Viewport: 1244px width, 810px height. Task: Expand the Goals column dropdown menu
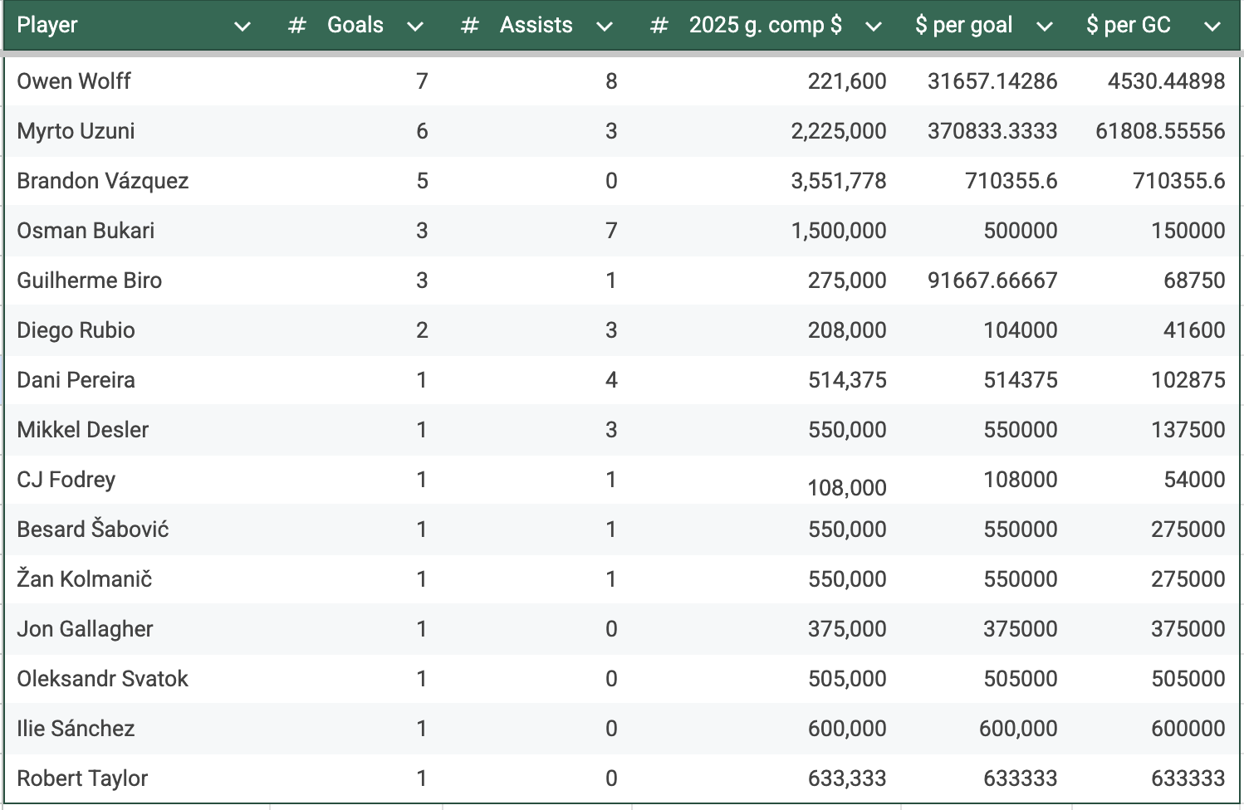(415, 27)
